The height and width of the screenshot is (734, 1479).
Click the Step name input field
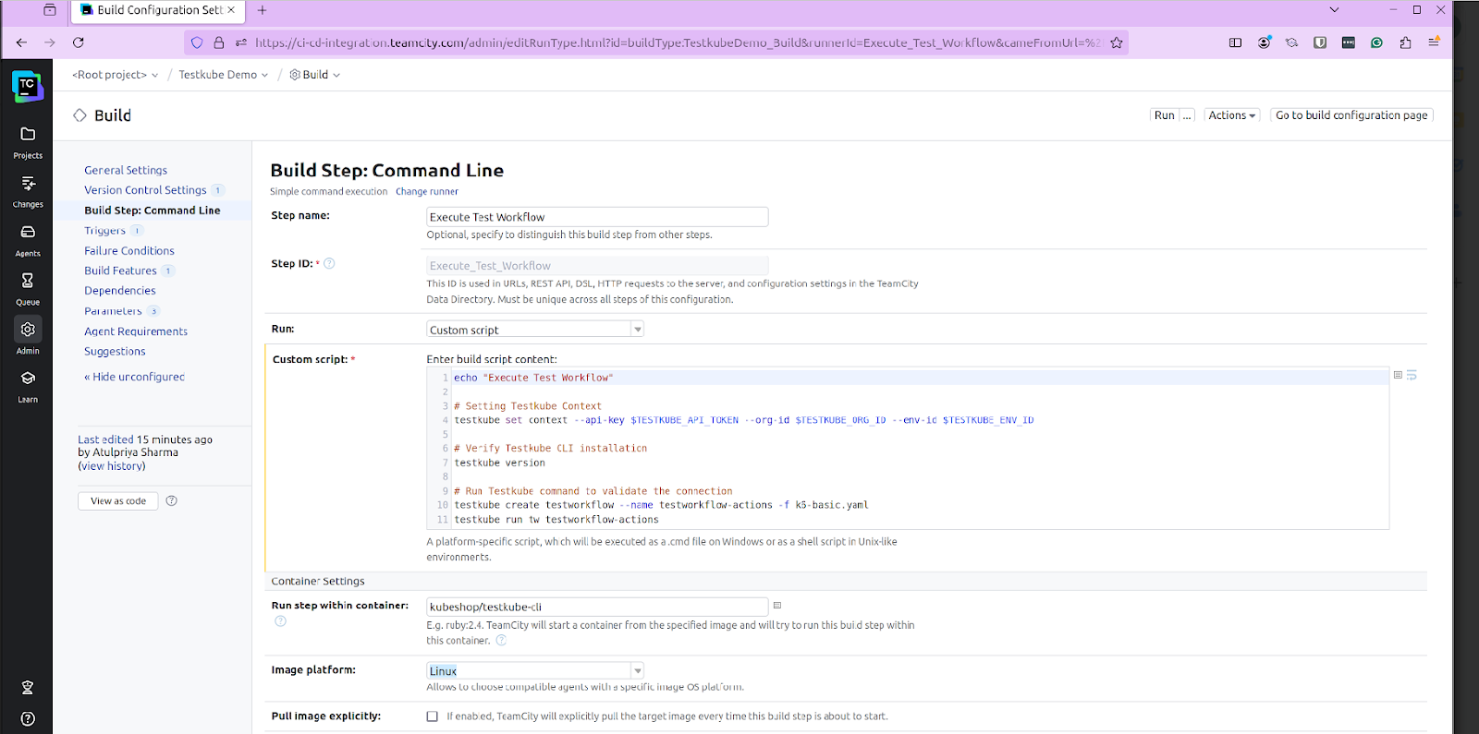597,217
